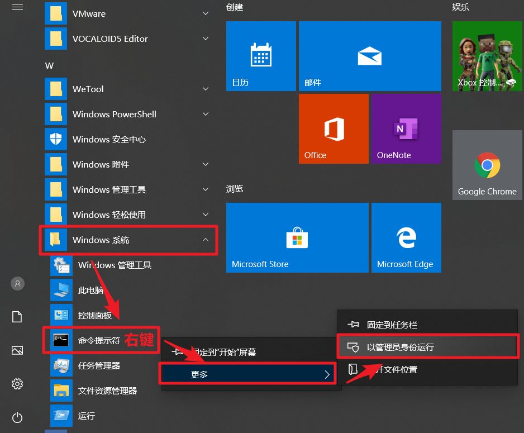
Task: Click the 命令提示符 console icon
Action: tap(61, 340)
